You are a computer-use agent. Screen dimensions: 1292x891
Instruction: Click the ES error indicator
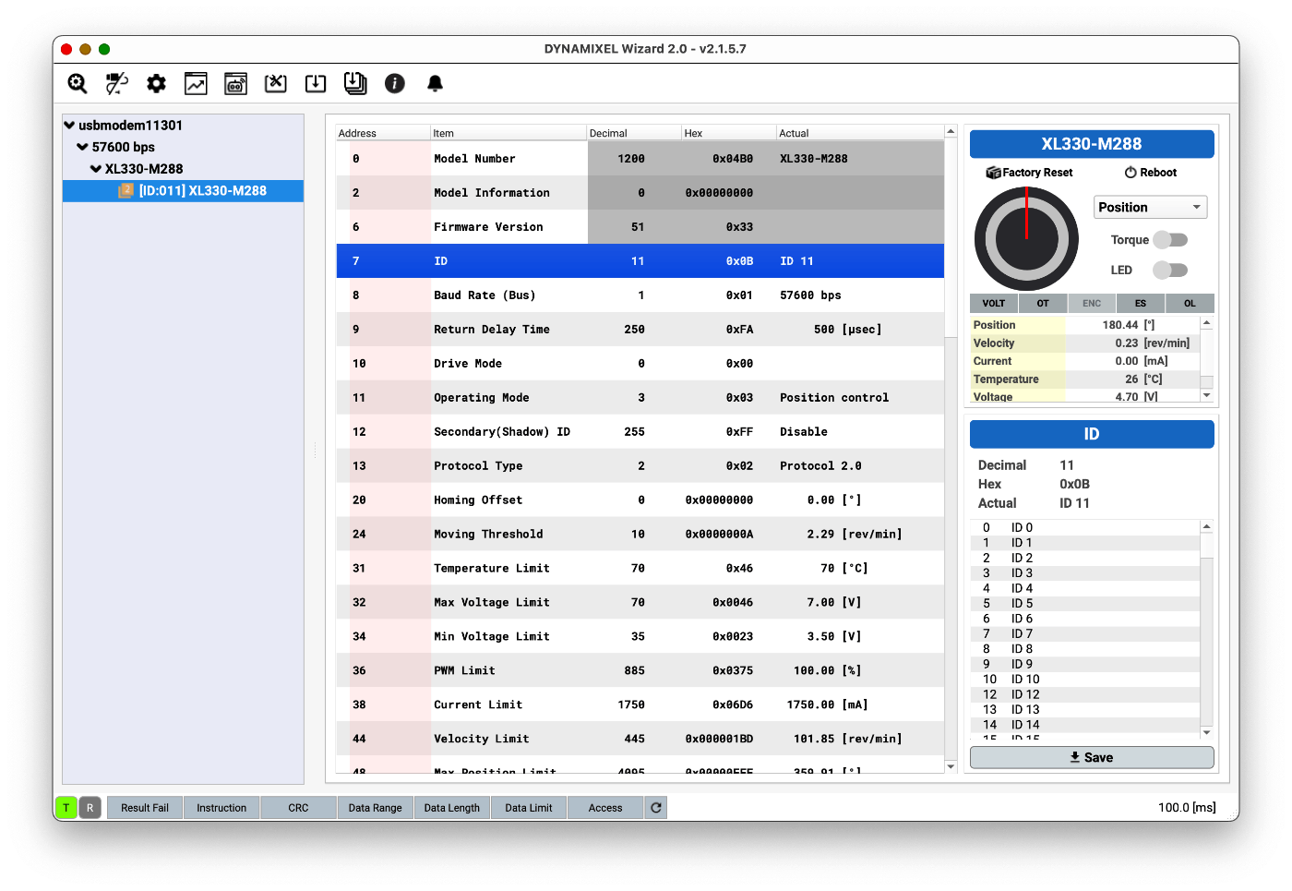pos(1141,303)
